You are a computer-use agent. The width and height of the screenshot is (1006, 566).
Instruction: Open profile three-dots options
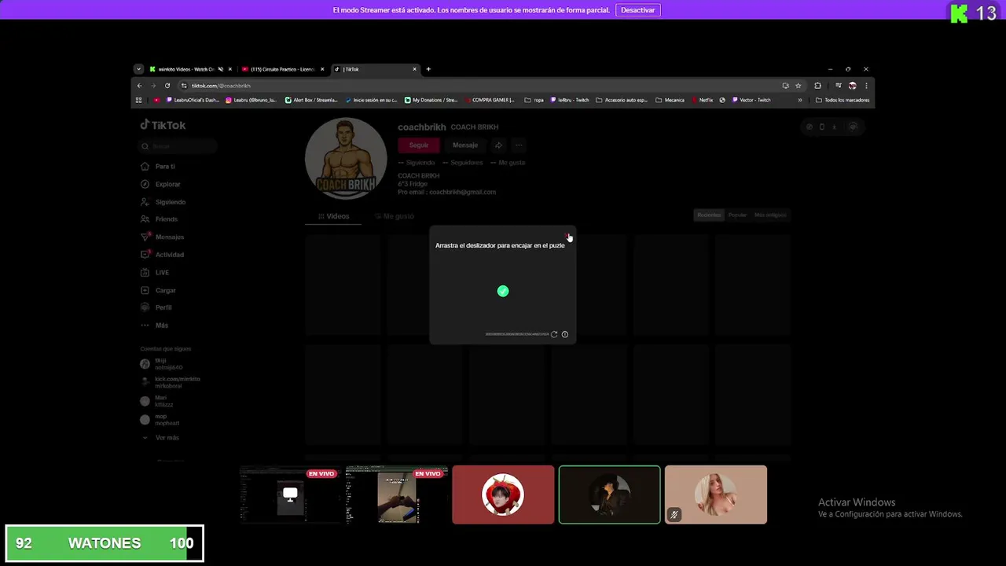click(x=518, y=145)
